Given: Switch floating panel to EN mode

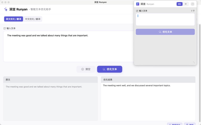Looking at the screenshot, I should pos(179,4).
